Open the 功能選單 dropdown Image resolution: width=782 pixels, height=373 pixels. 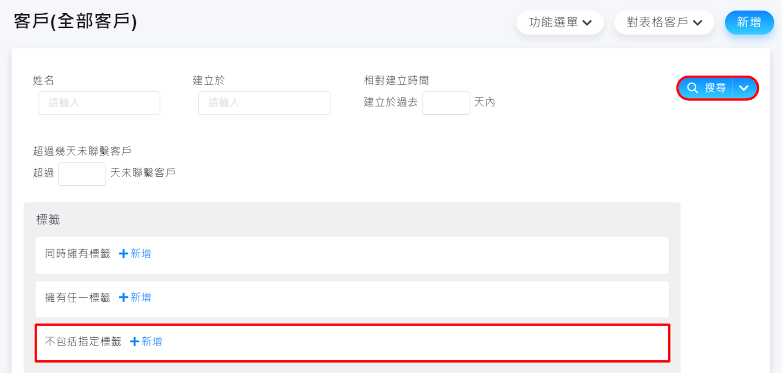560,22
